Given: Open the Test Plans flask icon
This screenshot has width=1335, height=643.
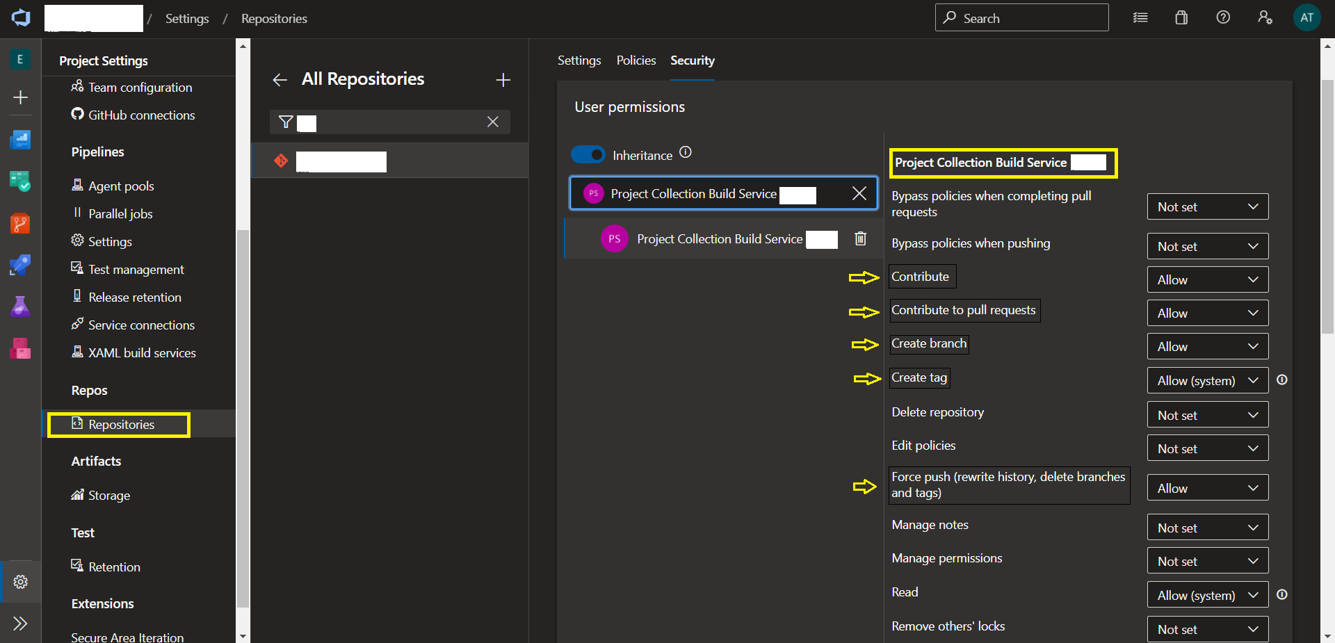Looking at the screenshot, I should [20, 307].
